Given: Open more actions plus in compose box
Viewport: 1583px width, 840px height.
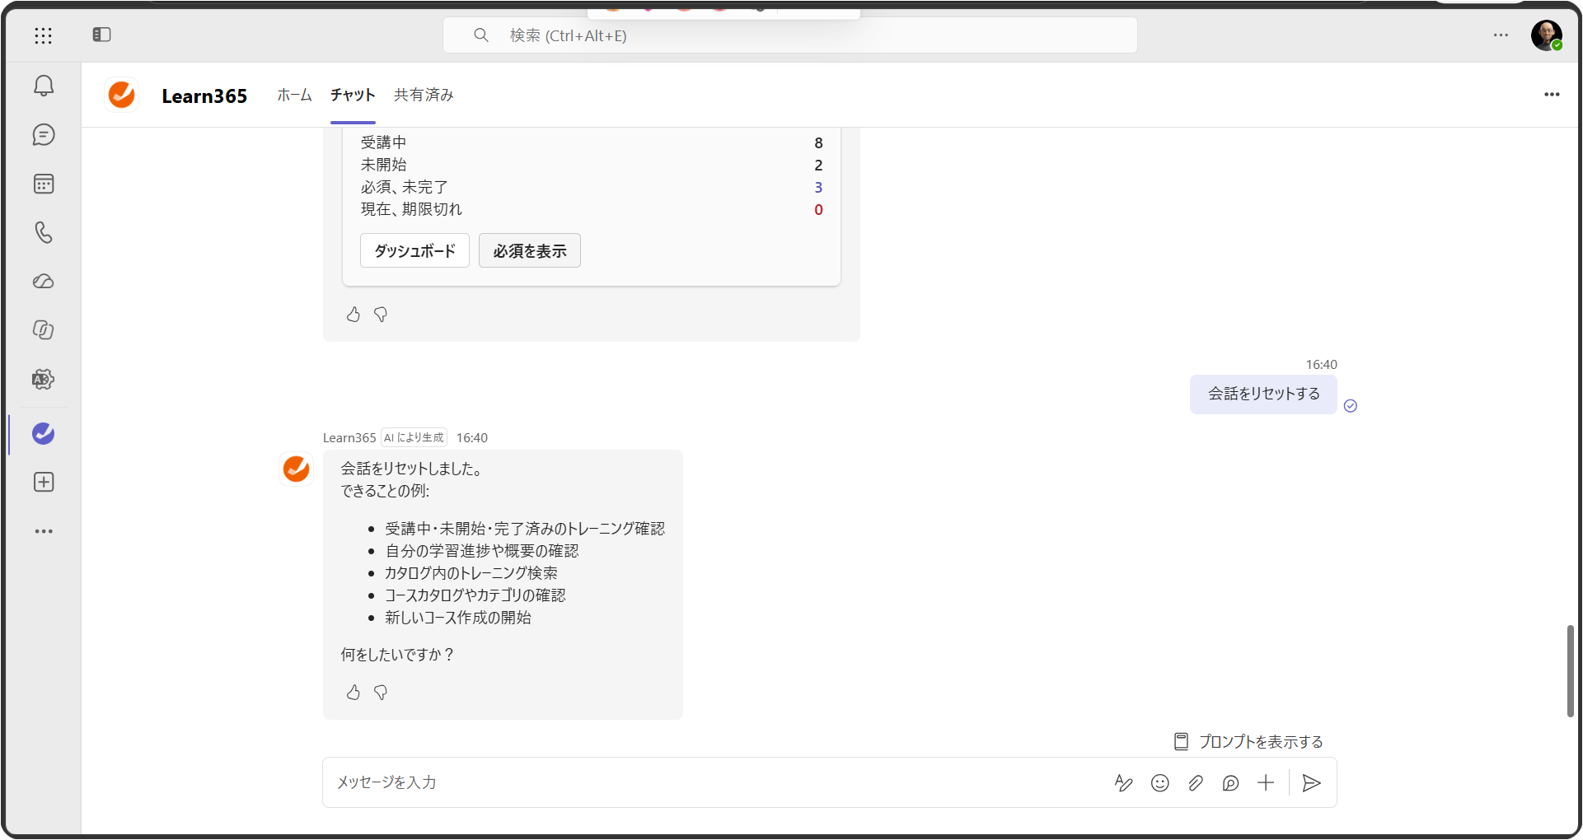Looking at the screenshot, I should pos(1266,783).
